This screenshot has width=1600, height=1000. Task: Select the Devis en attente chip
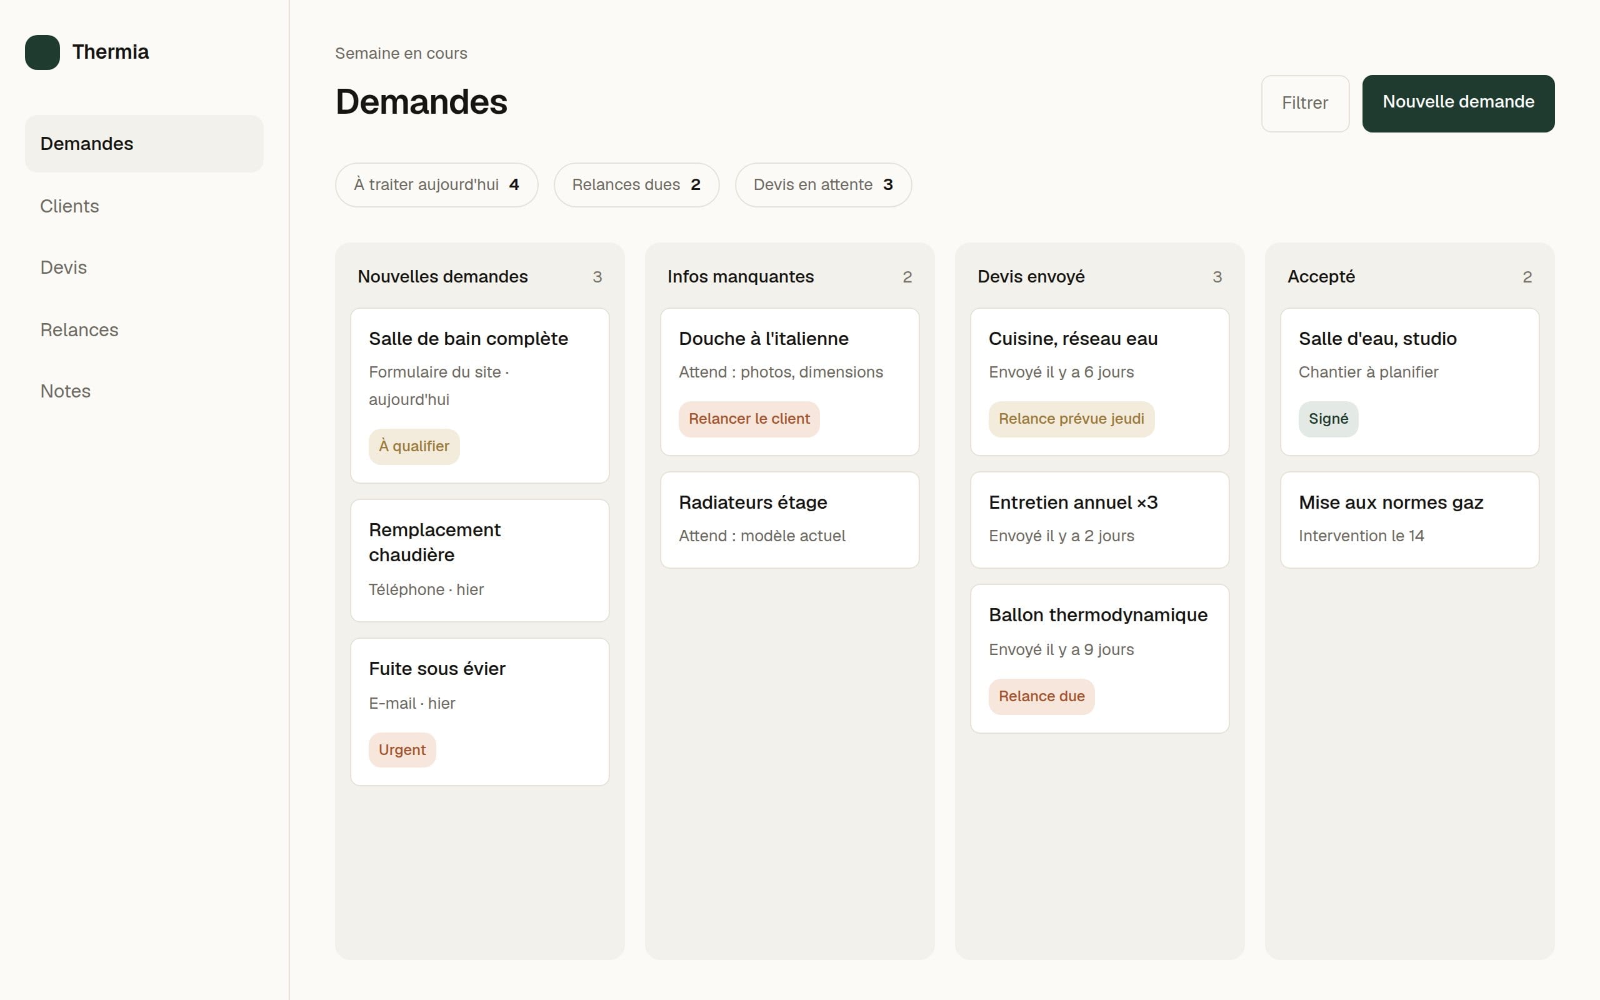coord(823,184)
